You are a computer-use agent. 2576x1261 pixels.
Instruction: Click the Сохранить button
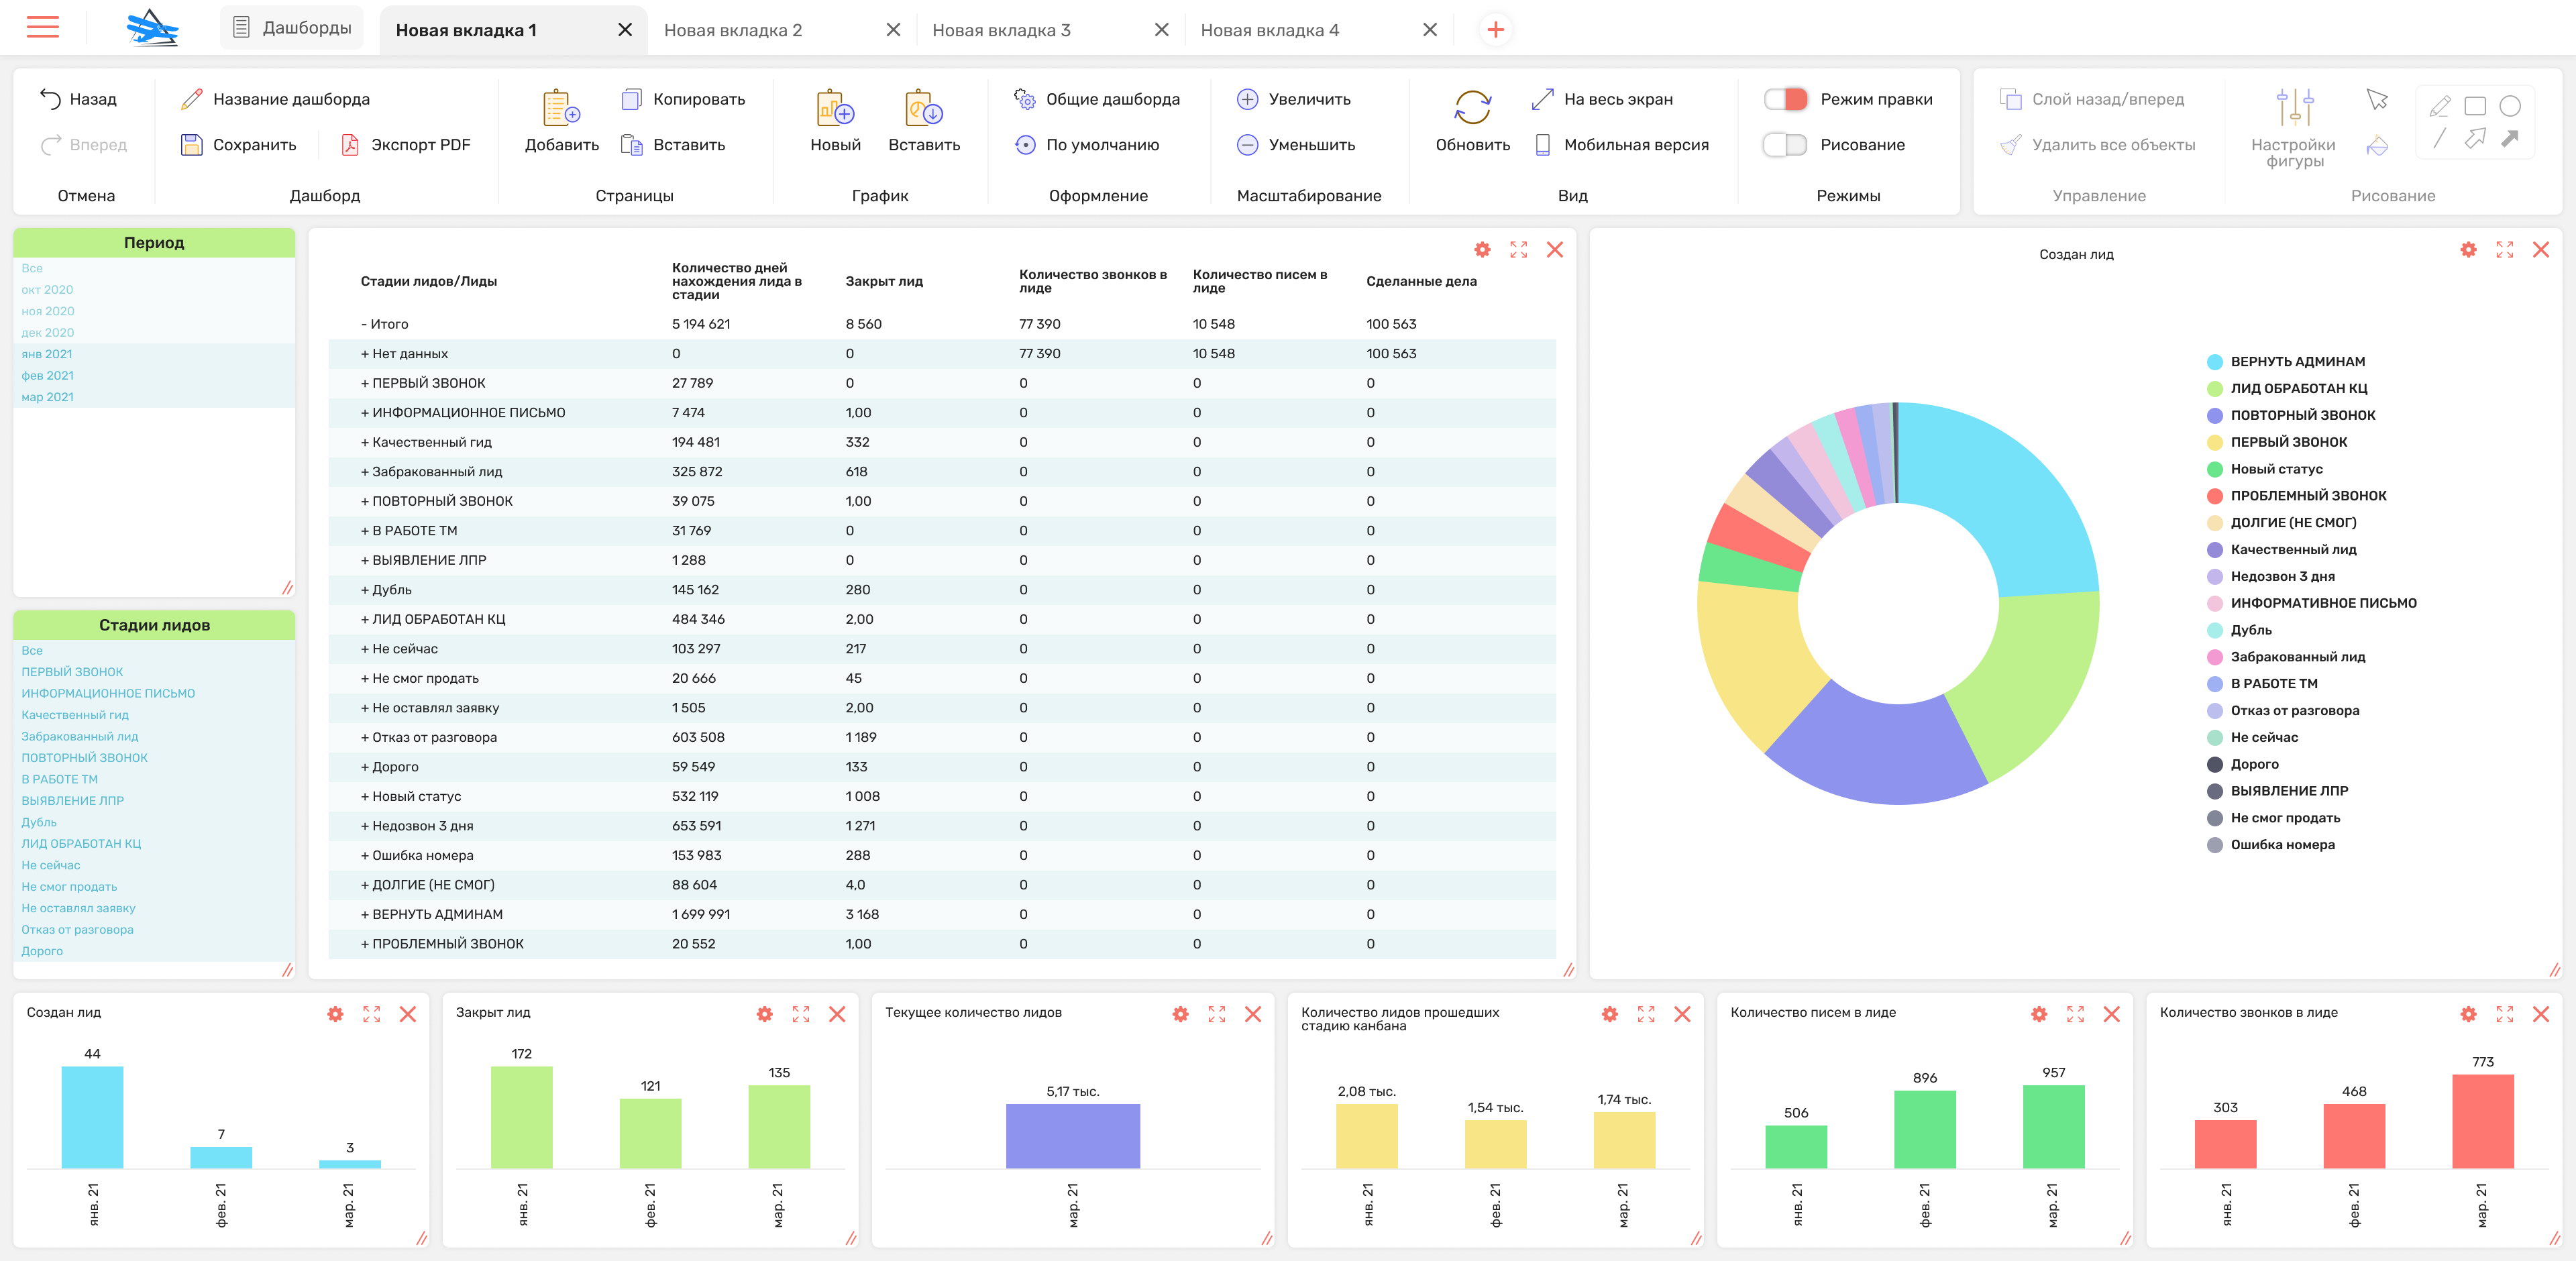tap(239, 145)
